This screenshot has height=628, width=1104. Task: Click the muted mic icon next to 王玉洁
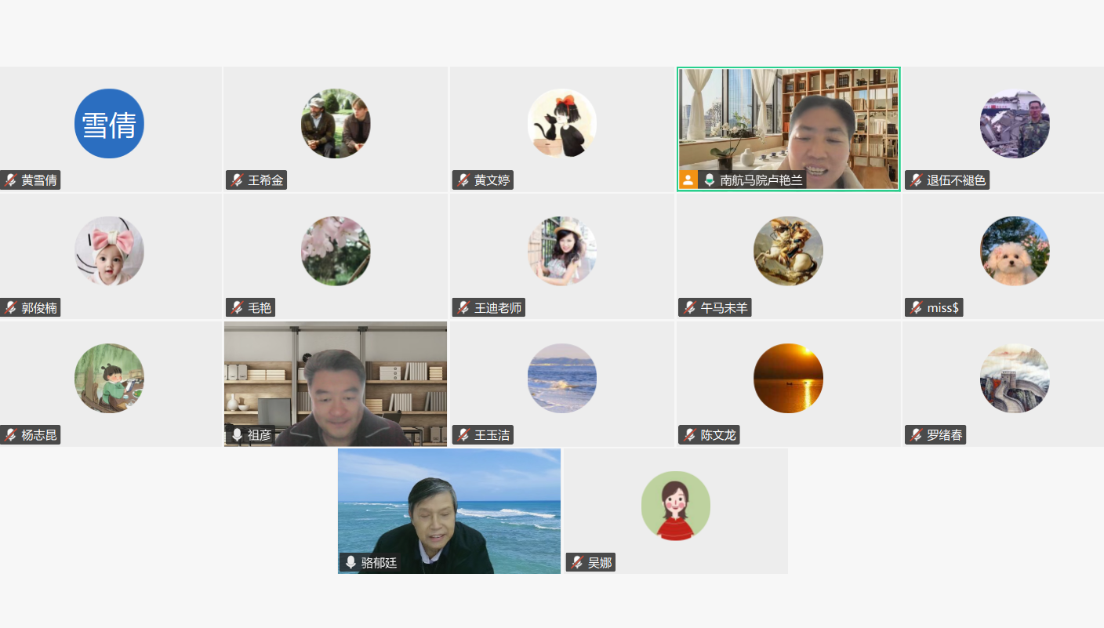pyautogui.click(x=462, y=434)
